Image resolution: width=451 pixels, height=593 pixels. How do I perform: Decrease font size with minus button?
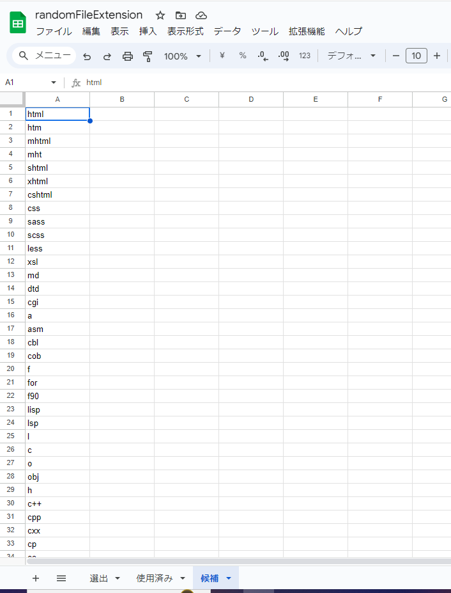[396, 56]
